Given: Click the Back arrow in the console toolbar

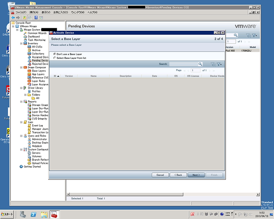Looking at the screenshot, I should 13,17.
